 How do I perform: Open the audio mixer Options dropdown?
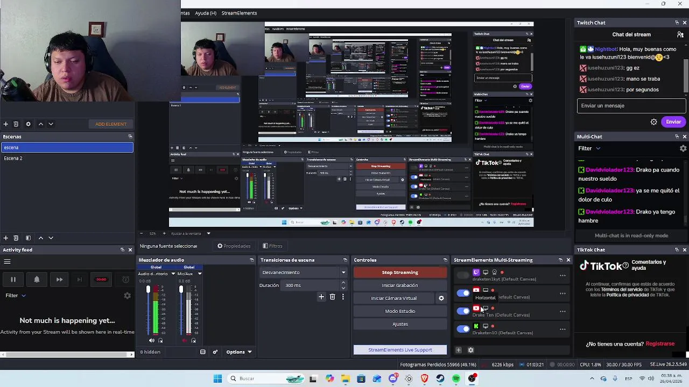pyautogui.click(x=238, y=352)
